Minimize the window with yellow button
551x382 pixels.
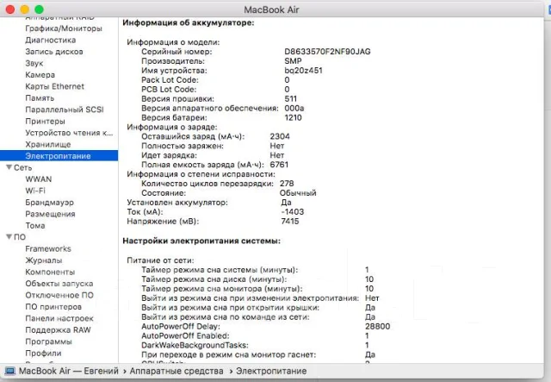(25, 9)
